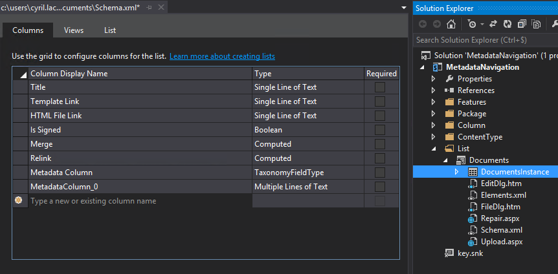Viewport: 558px width, 274px height.
Task: Open the Learn more about creating lists link
Action: click(x=222, y=57)
